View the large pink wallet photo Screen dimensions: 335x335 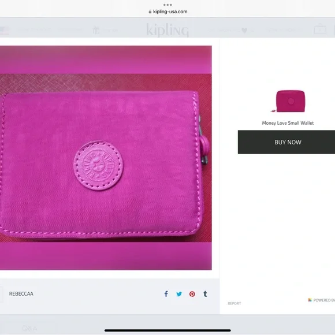106,158
